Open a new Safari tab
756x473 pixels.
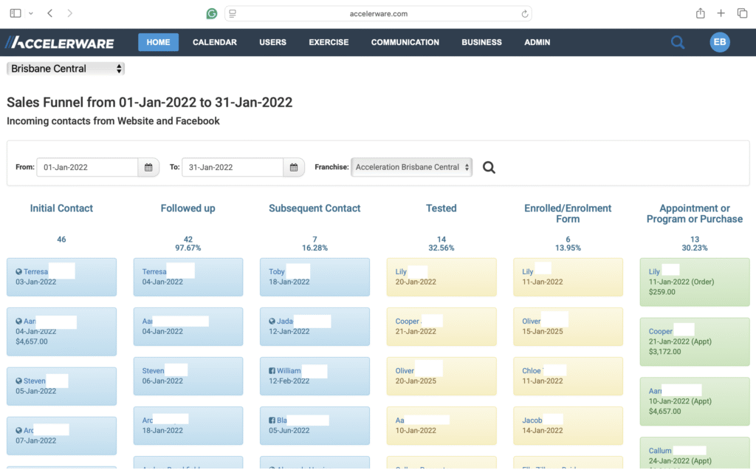tap(721, 13)
